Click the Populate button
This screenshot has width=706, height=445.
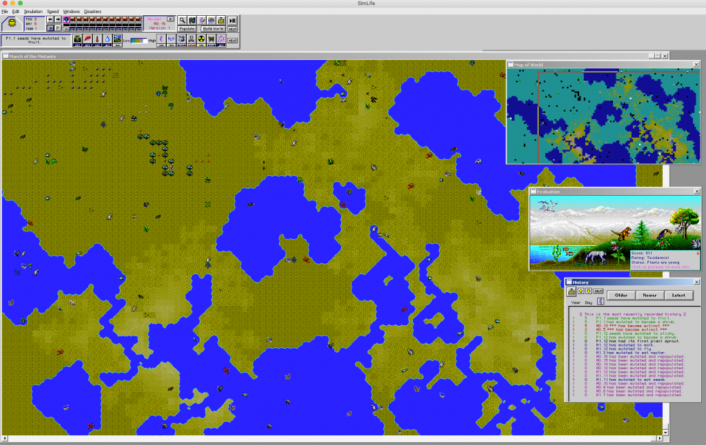pyautogui.click(x=188, y=29)
